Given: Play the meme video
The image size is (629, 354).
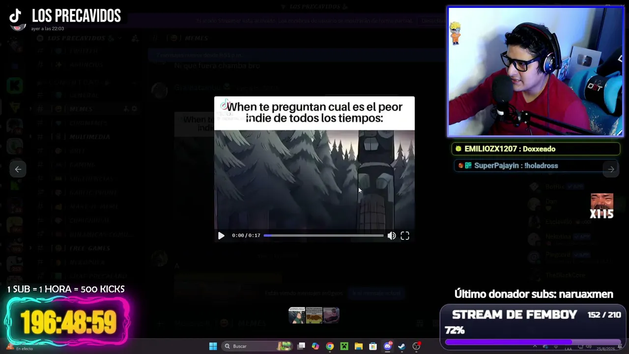Looking at the screenshot, I should pos(221,236).
